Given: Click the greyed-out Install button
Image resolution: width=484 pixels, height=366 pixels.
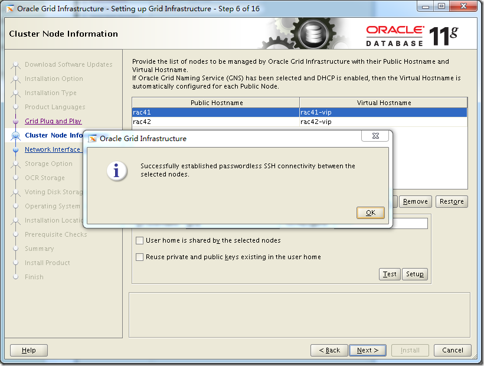Looking at the screenshot, I should pyautogui.click(x=410, y=350).
